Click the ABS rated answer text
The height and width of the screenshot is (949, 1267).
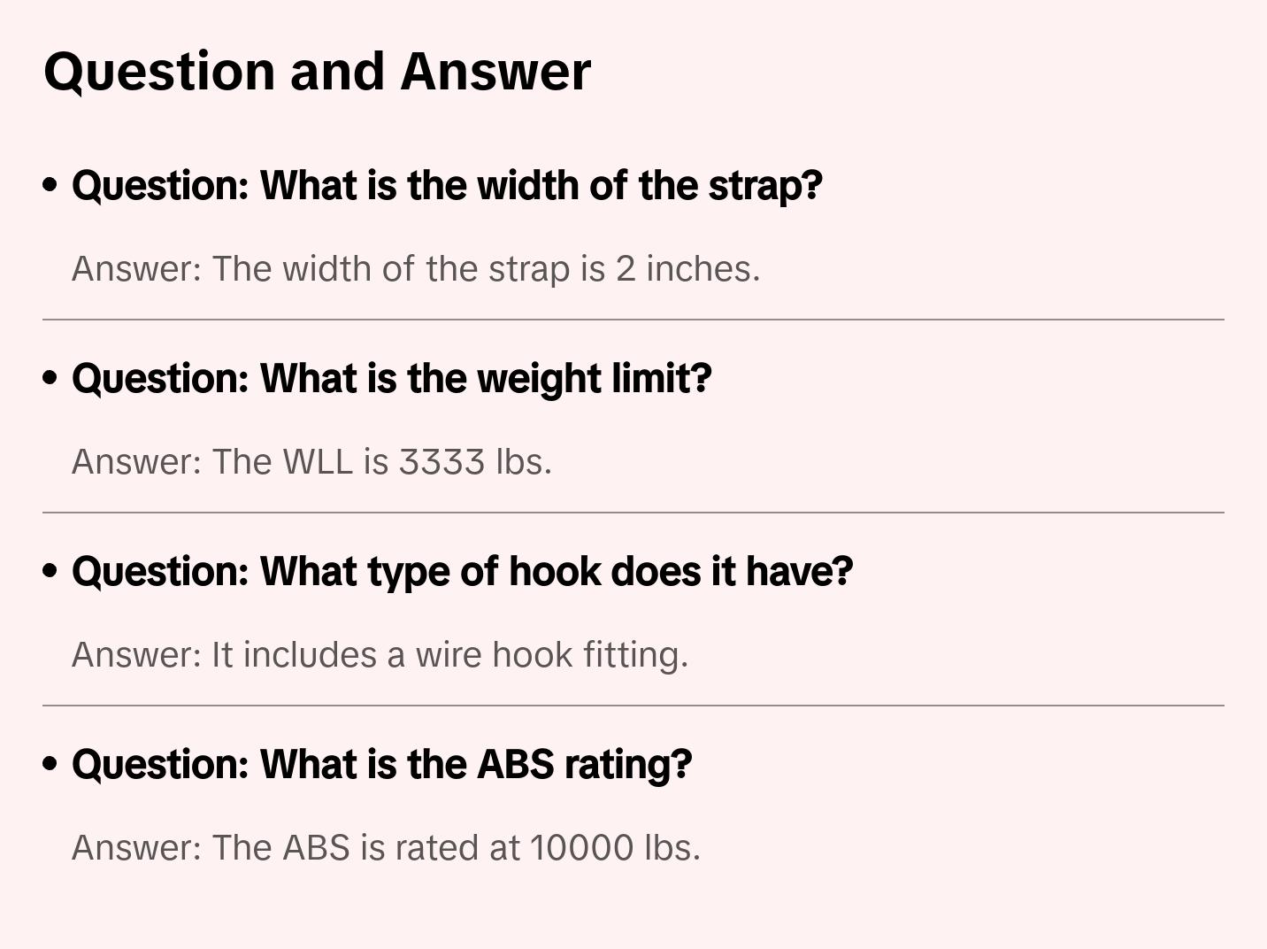[x=386, y=848]
